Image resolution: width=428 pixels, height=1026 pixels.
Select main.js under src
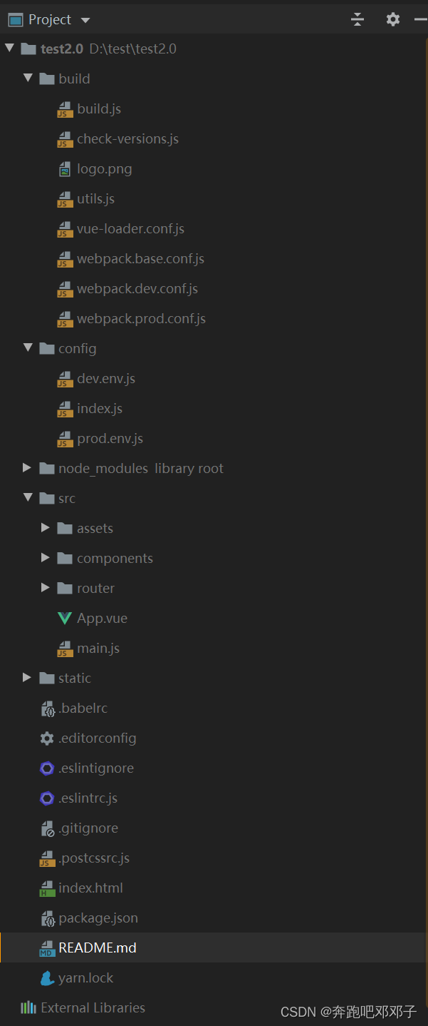tap(98, 649)
